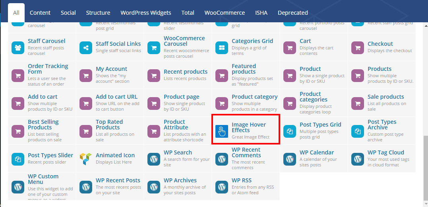428x207 pixels.
Task: Click 'Displays the checkout' description
Action: tap(390, 51)
